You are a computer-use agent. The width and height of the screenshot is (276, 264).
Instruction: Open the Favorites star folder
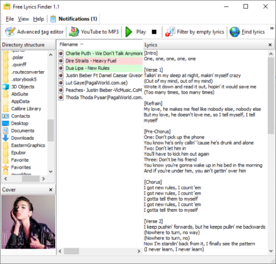[21, 168]
